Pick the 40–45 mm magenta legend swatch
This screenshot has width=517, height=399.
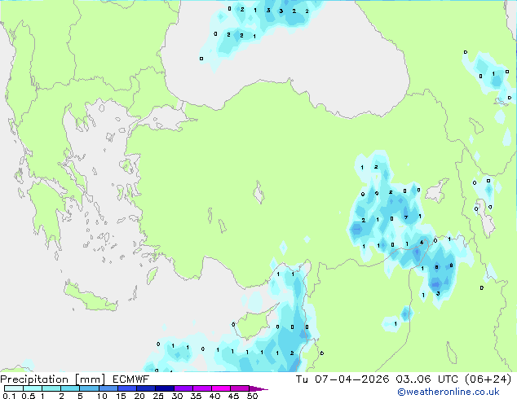[x=221, y=388]
